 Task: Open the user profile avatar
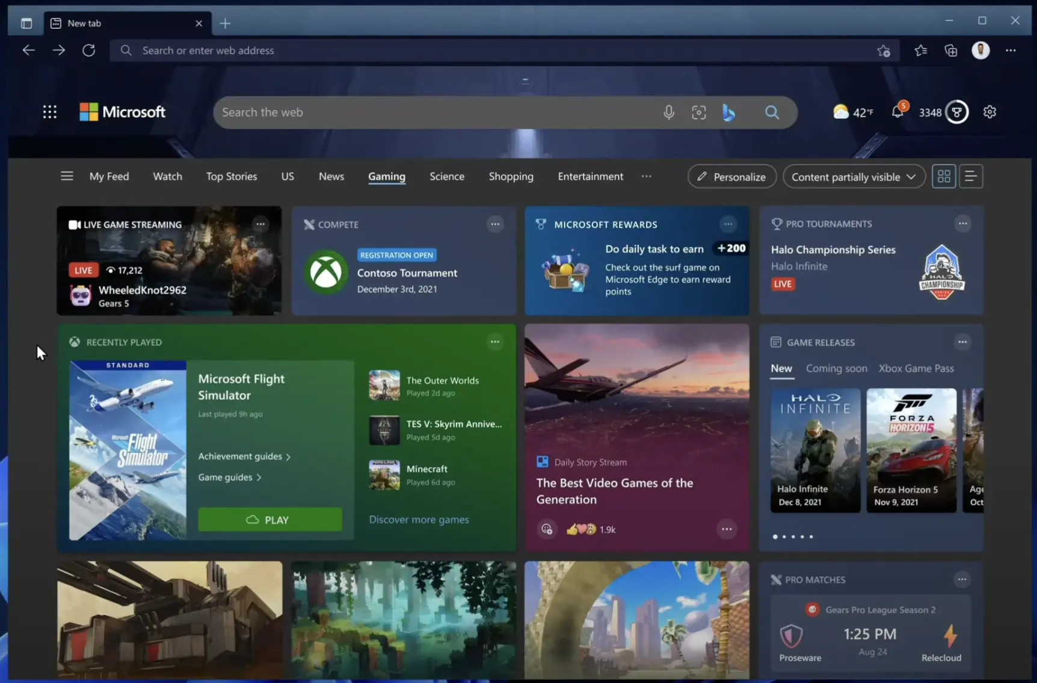point(980,51)
